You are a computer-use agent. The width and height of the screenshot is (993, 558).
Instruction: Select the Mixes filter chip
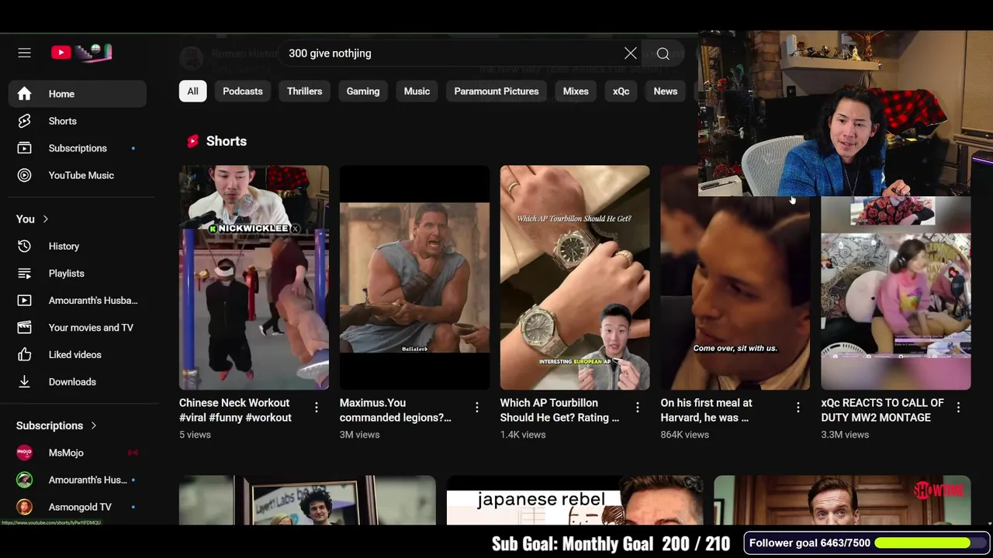click(576, 91)
